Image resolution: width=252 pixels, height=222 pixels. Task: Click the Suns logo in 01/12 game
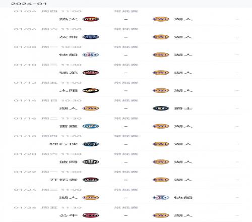(91, 90)
